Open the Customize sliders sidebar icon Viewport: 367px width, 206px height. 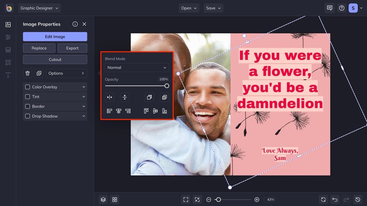point(8,37)
